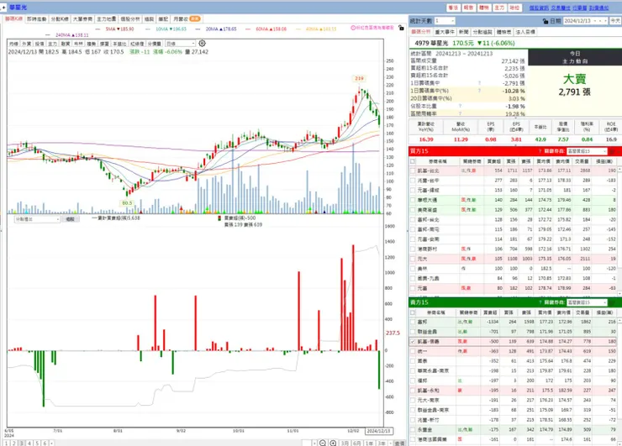Go to chart page 1
Image resolution: width=622 pixels, height=446 pixels.
click(6, 443)
